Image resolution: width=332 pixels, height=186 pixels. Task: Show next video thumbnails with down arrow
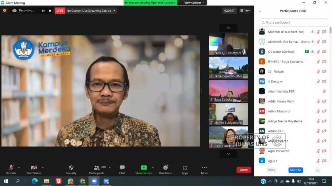229,154
